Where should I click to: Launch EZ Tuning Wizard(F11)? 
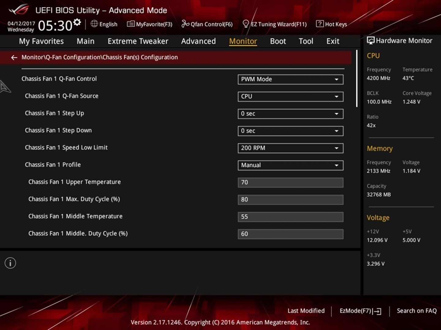point(275,24)
